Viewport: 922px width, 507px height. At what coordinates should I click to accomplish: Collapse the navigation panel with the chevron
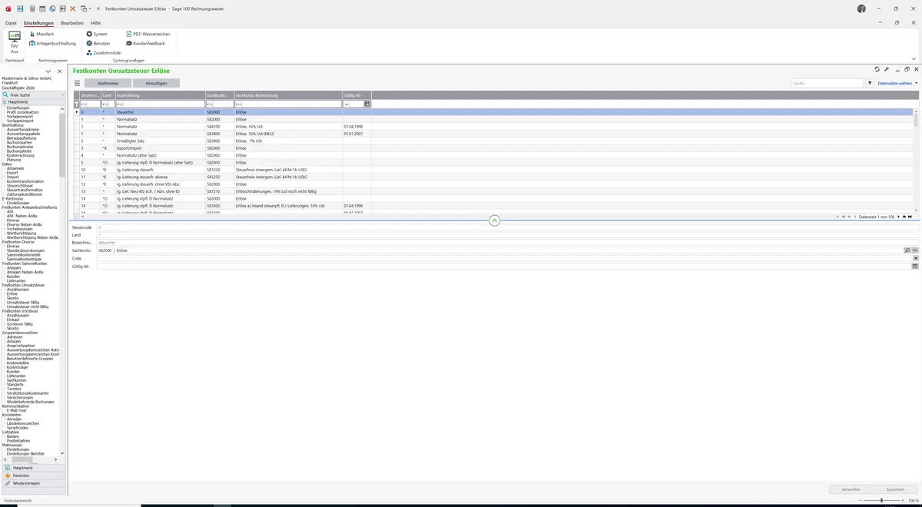pos(48,71)
